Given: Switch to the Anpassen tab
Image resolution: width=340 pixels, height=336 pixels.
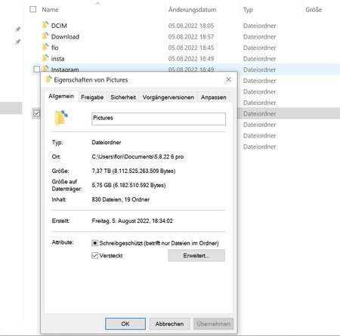Looking at the screenshot, I should (x=214, y=97).
